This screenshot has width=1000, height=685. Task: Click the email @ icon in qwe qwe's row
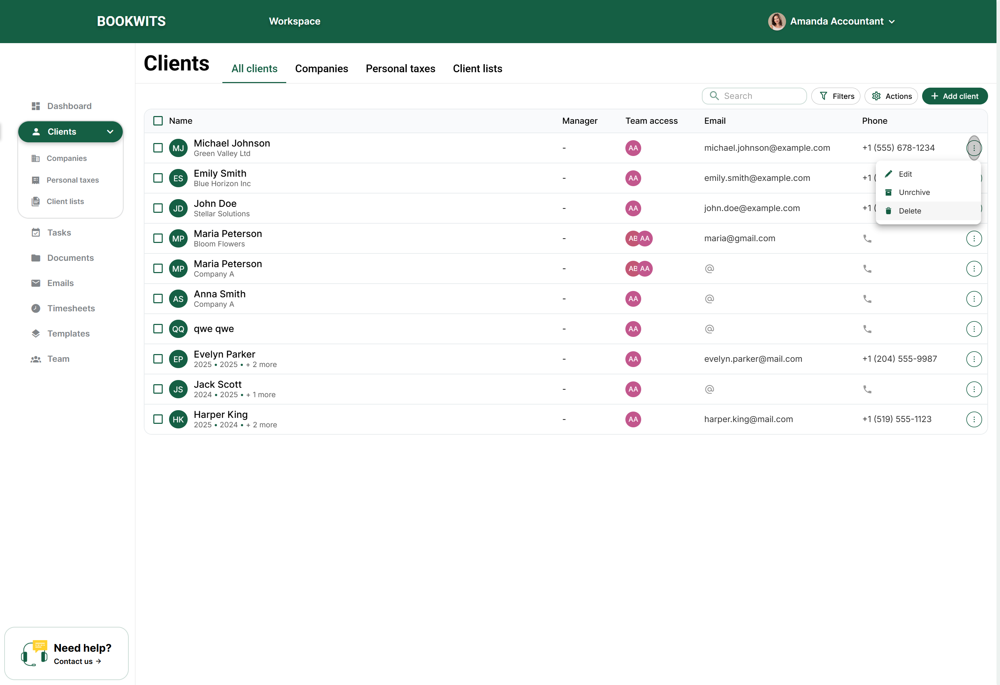pos(709,329)
